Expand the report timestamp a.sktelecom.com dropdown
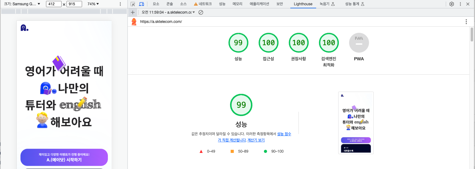This screenshot has width=475, height=169. point(168,12)
